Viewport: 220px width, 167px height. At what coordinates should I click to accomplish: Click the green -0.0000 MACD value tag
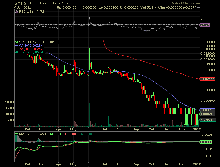[x=206, y=142]
